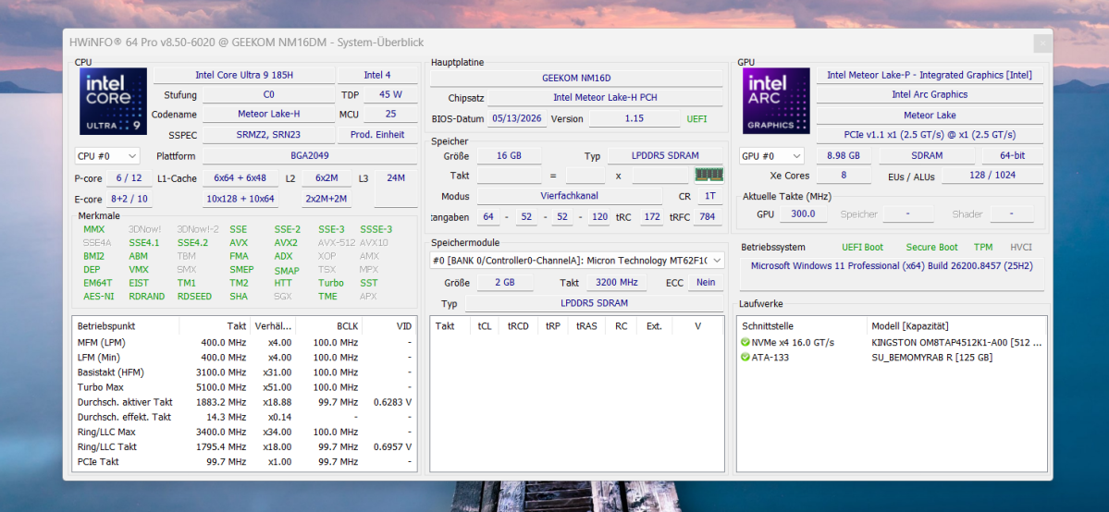
Task: Select the Turbo Max row
Action: click(245, 387)
